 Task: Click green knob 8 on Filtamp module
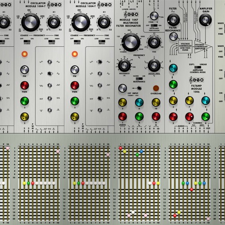(x=206, y=117)
